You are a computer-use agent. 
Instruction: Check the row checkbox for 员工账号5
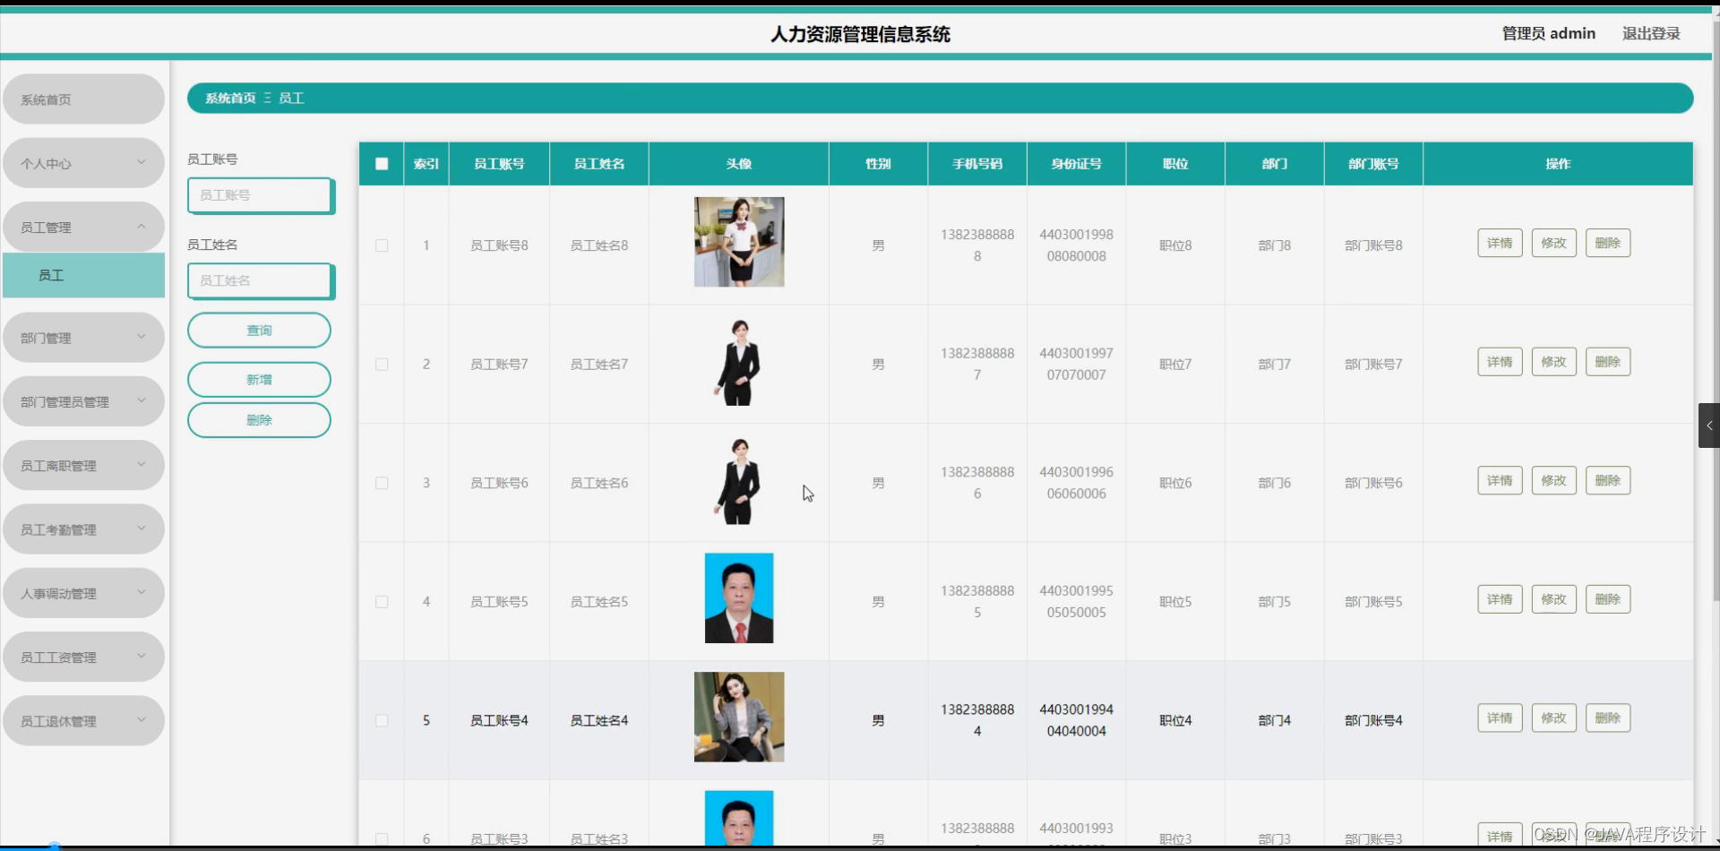click(x=382, y=602)
